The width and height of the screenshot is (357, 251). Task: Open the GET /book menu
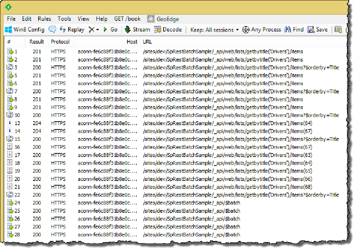[x=127, y=19]
